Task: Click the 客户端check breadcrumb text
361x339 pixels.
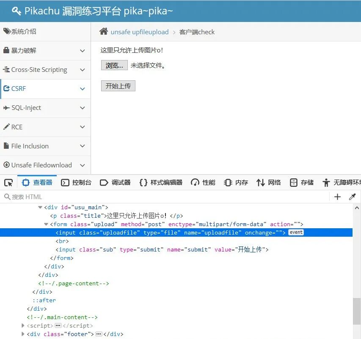Action: point(197,32)
